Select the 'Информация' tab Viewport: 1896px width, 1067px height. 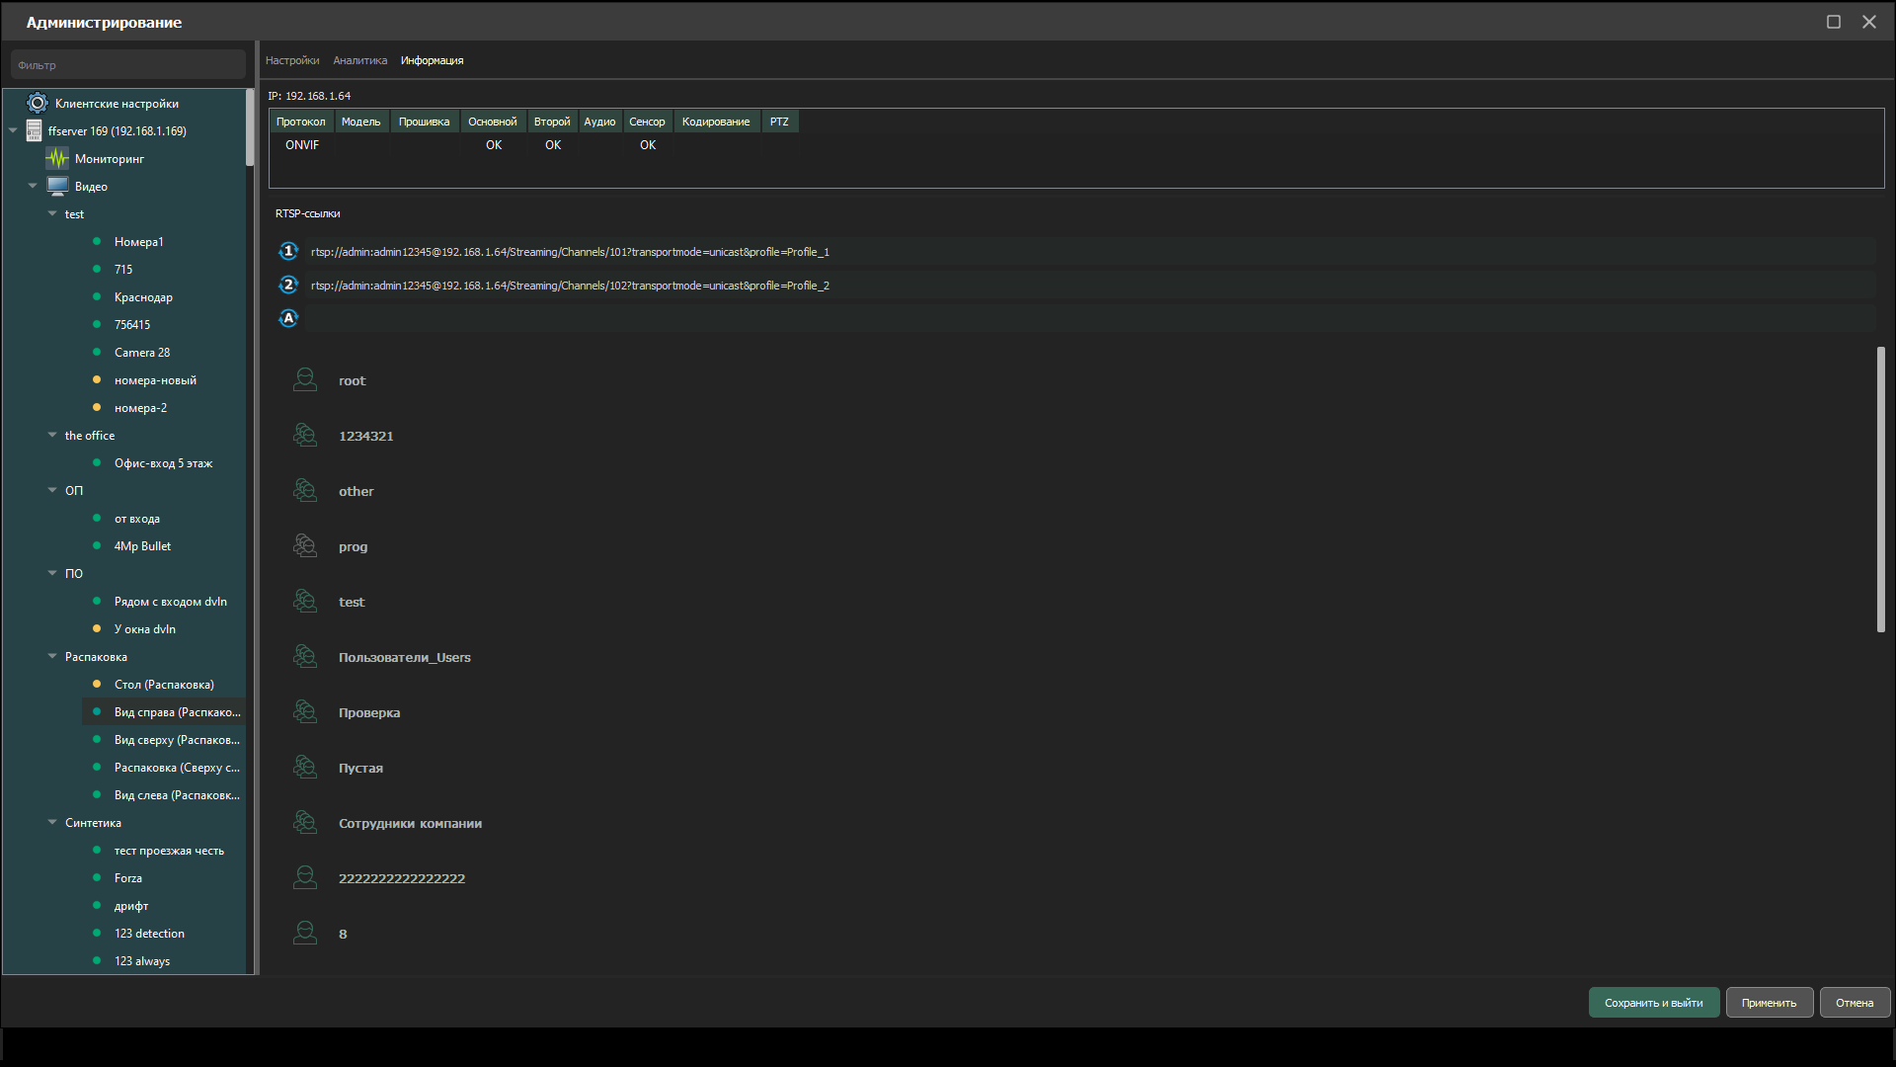433,60
